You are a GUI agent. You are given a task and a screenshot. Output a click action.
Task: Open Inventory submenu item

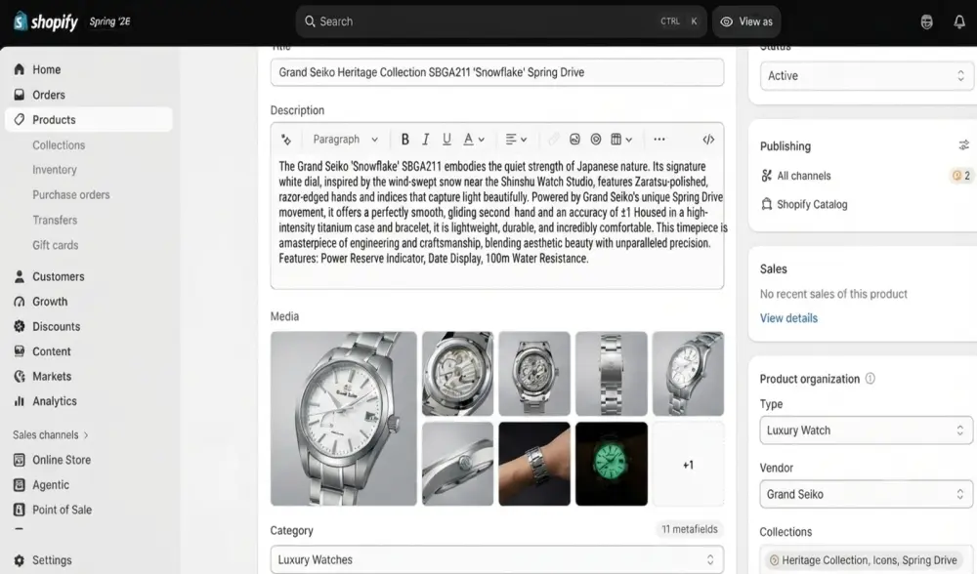pyautogui.click(x=55, y=170)
